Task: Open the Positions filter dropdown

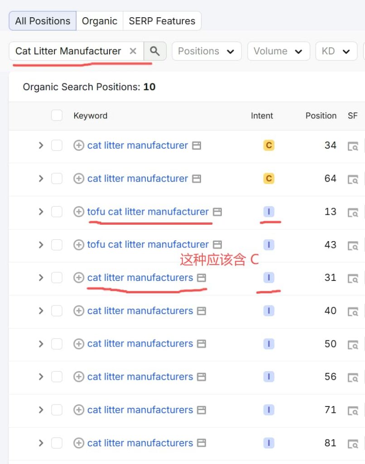Action: tap(207, 51)
